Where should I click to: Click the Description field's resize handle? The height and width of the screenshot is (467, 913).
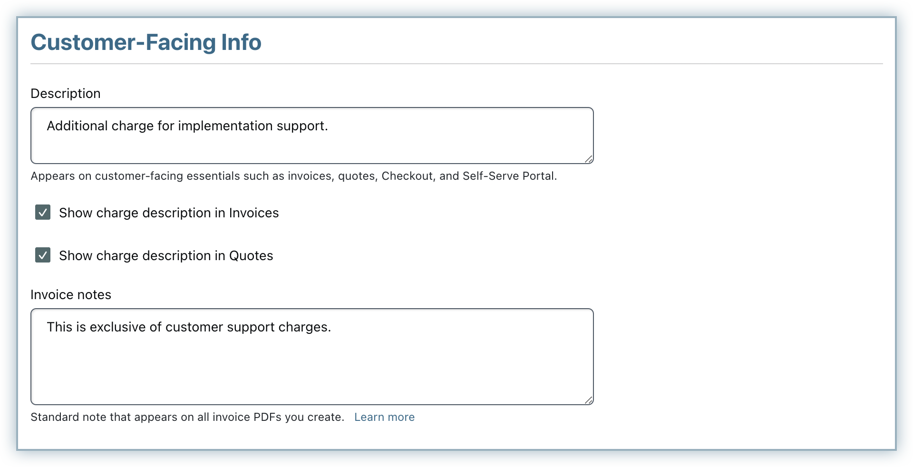pyautogui.click(x=589, y=159)
